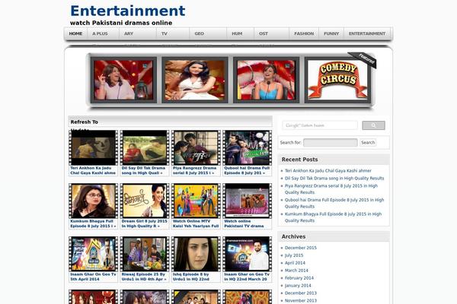This screenshot has width=457, height=304.
Task: Open featured thumbnail of woman in blue top
Action: [x=266, y=80]
